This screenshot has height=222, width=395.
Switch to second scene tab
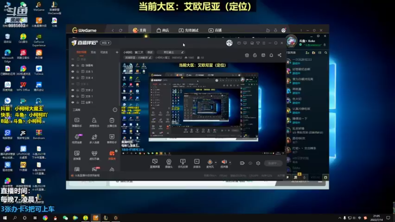[93, 52]
